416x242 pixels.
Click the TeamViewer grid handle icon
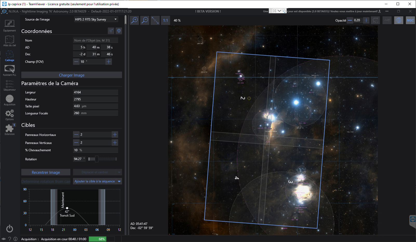coord(271,11)
